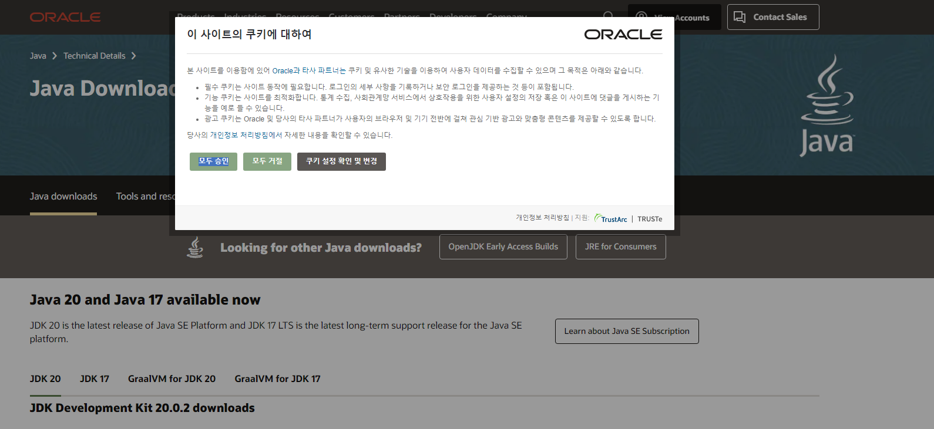Follow the 개인정보 처리방침 link in the dialog body
The width and height of the screenshot is (934, 429).
click(x=246, y=135)
